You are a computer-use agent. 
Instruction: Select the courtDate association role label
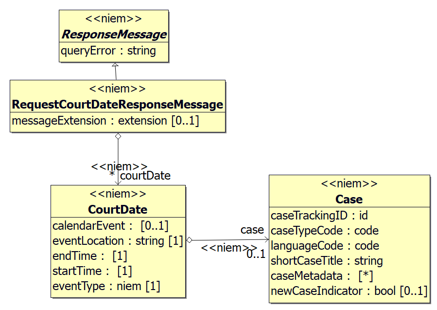click(x=145, y=175)
